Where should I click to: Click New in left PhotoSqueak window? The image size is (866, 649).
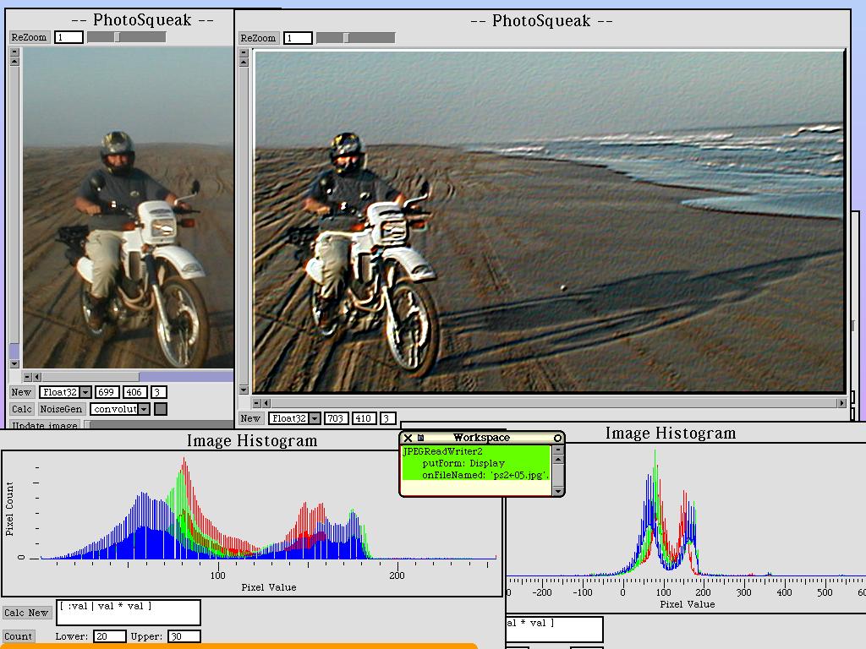(21, 392)
